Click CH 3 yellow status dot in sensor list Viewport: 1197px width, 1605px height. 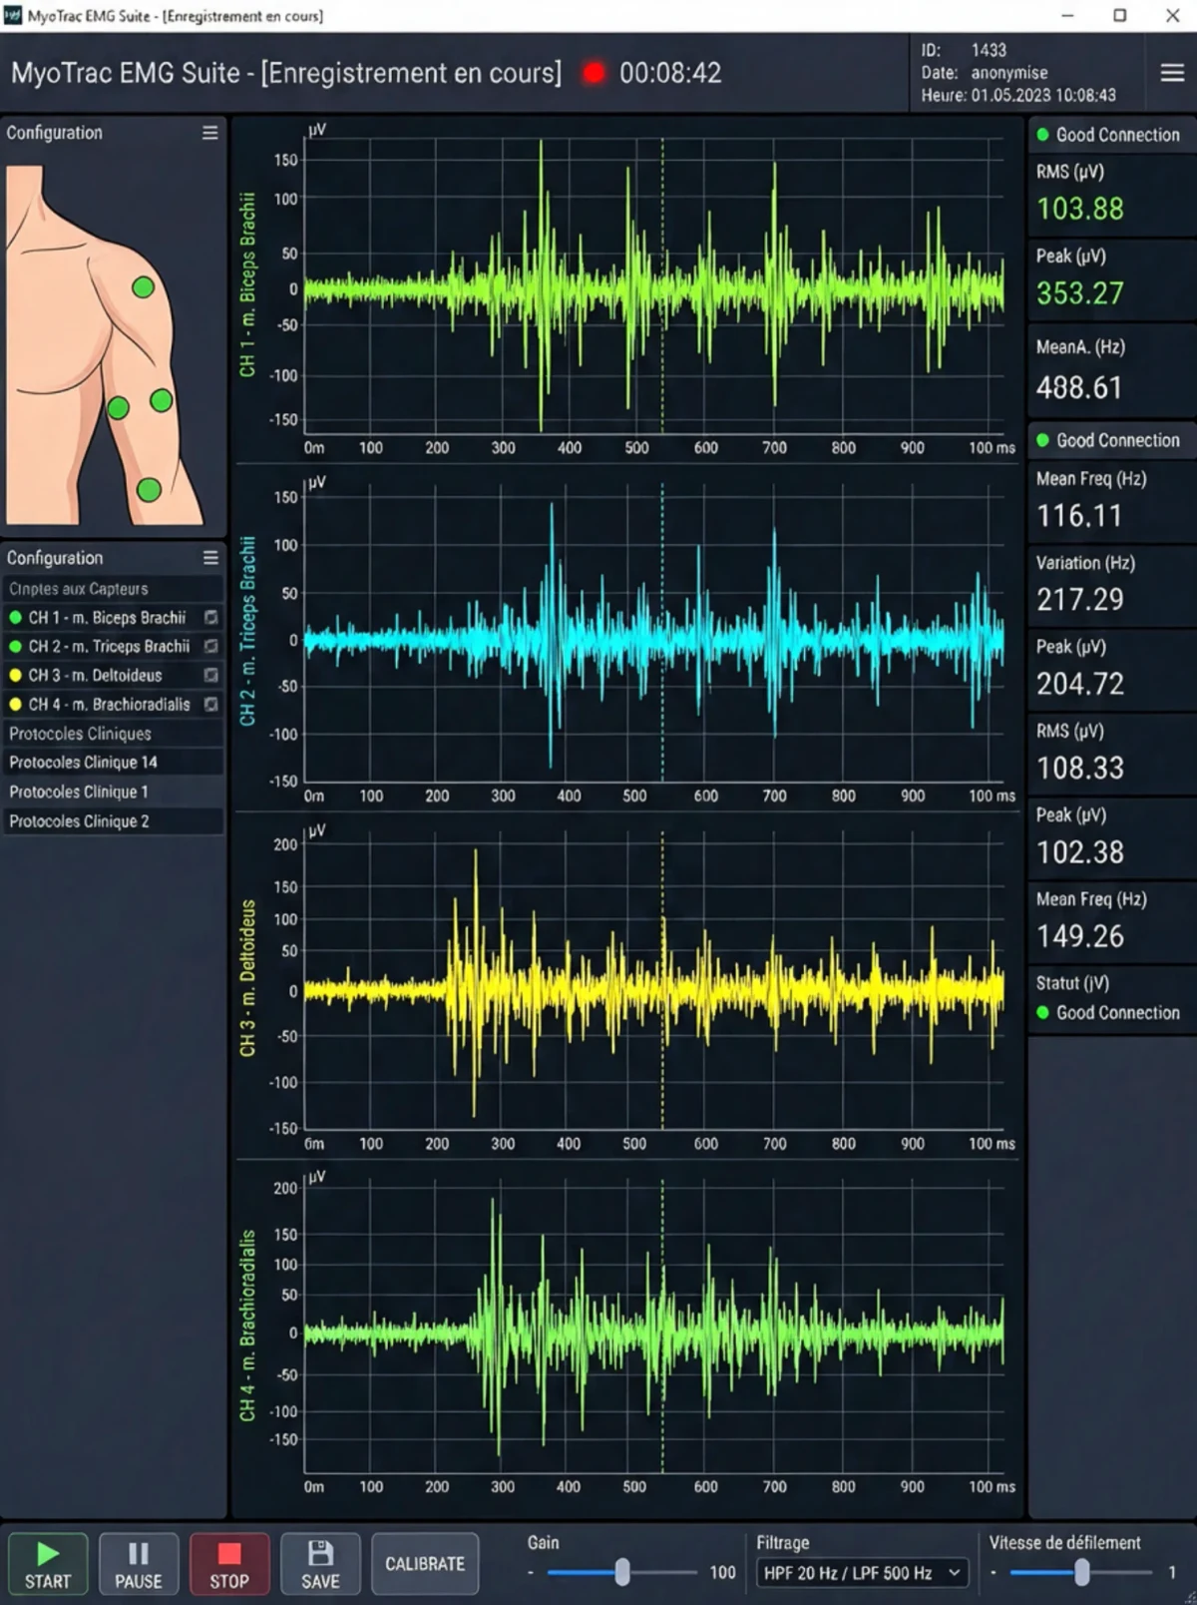(15, 676)
